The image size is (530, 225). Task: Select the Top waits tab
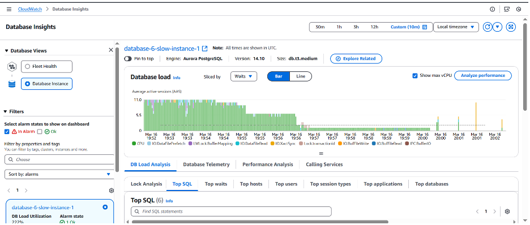tap(216, 184)
